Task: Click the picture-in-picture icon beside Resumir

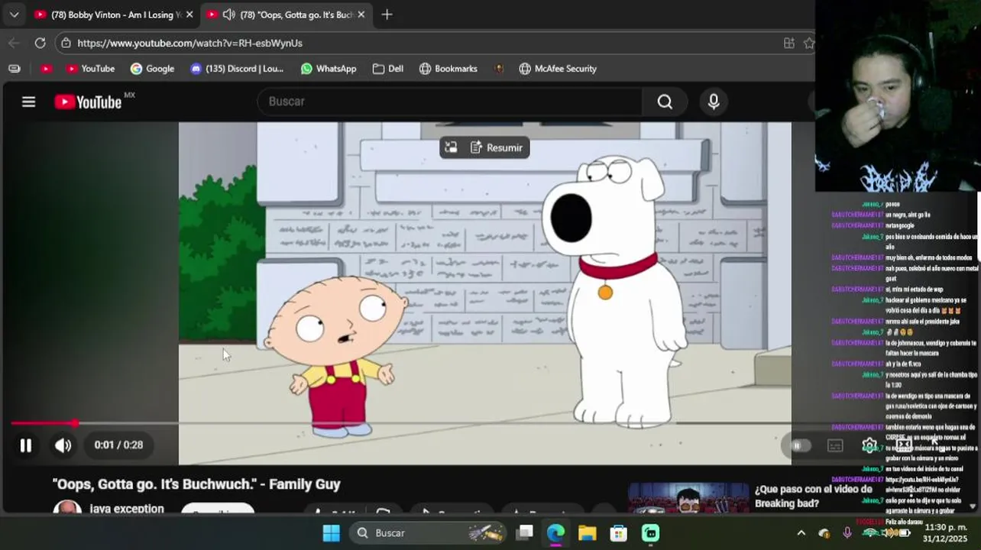Action: tap(452, 147)
